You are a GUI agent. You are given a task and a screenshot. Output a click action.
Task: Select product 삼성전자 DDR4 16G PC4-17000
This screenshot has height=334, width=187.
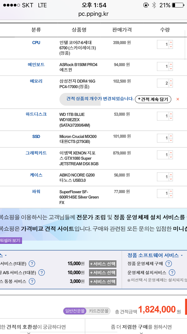(x=77, y=84)
